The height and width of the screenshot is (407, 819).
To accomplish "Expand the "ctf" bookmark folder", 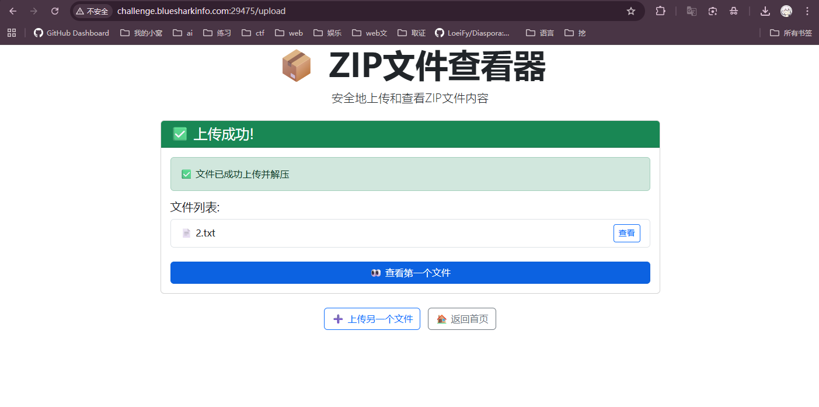I will tap(253, 33).
